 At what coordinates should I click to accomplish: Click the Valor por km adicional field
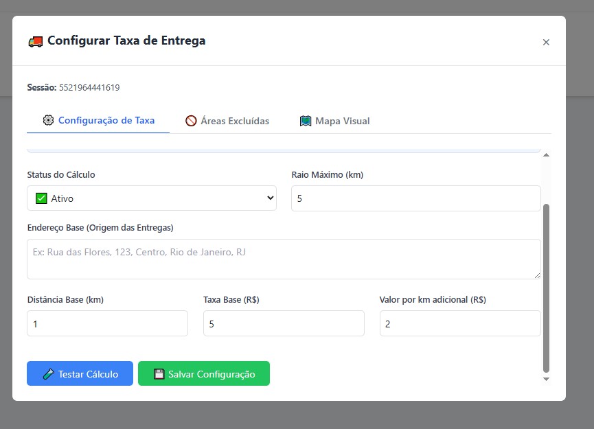pos(459,323)
